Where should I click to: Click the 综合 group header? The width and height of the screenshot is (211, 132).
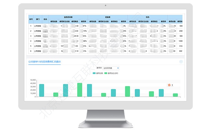[147, 17]
